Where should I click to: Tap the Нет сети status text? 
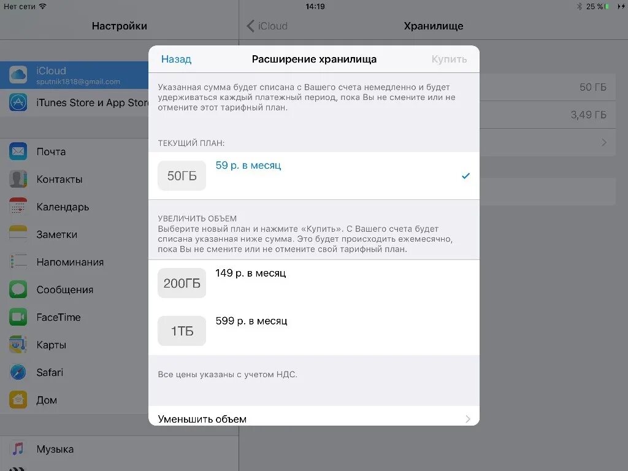click(x=20, y=6)
